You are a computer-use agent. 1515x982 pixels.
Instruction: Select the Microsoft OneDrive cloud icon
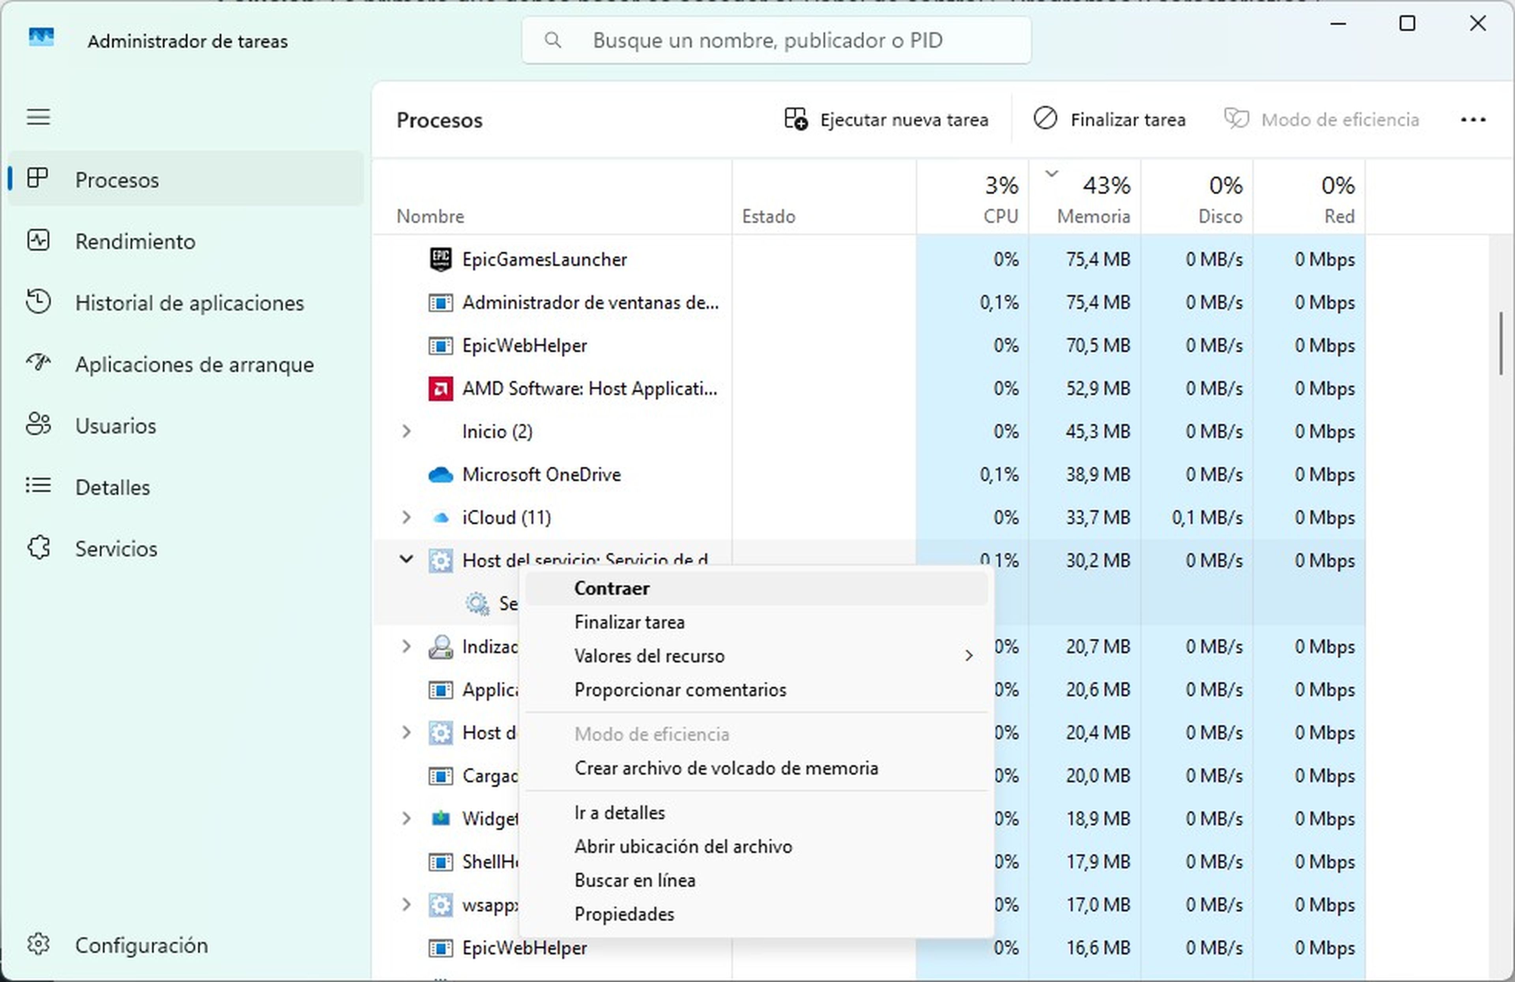pyautogui.click(x=441, y=475)
